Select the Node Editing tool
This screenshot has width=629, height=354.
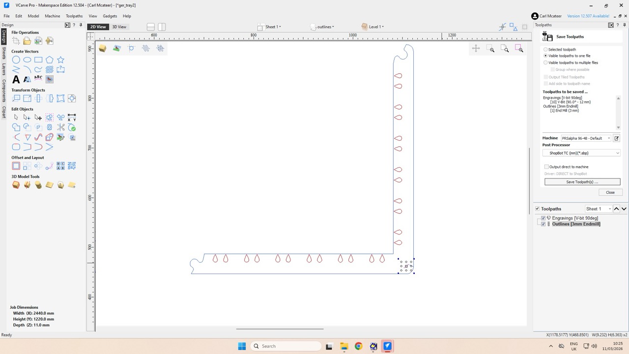click(27, 118)
